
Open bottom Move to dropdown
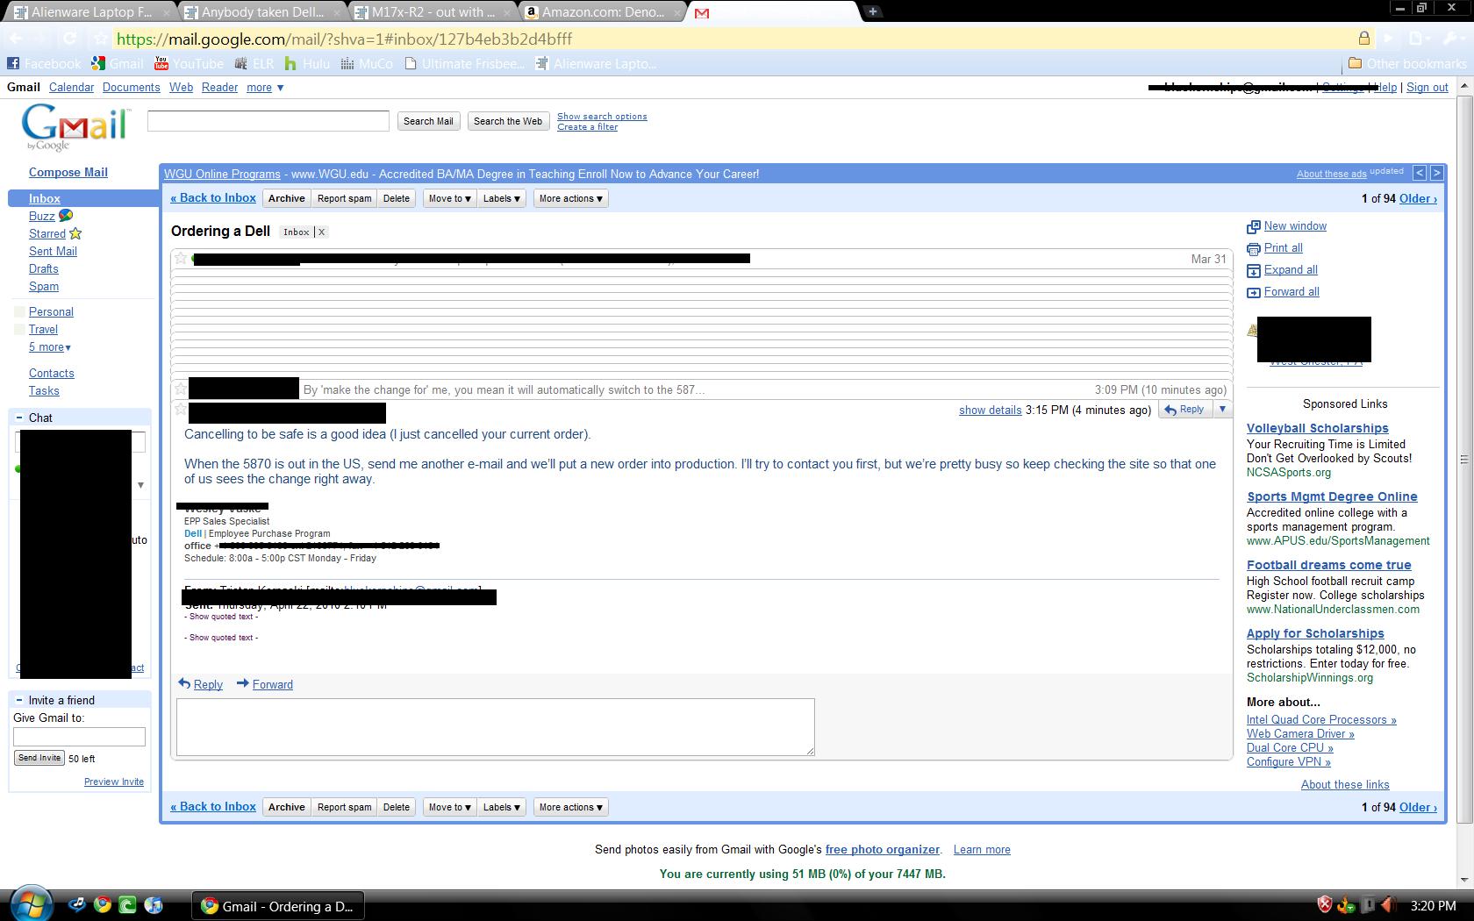pyautogui.click(x=449, y=807)
